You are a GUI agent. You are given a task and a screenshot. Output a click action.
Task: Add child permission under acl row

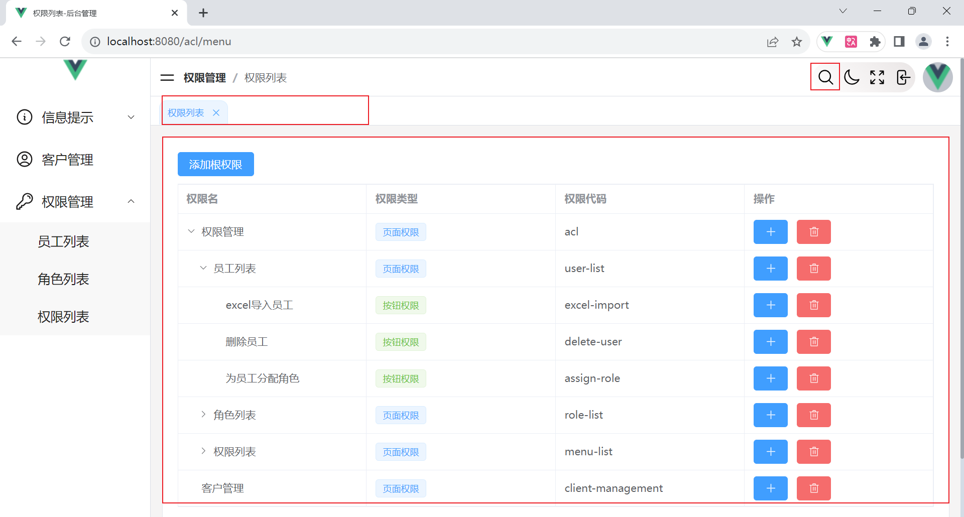point(771,232)
